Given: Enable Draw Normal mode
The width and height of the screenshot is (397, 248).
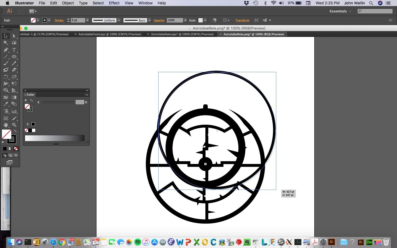Looking at the screenshot, I should click(5, 155).
